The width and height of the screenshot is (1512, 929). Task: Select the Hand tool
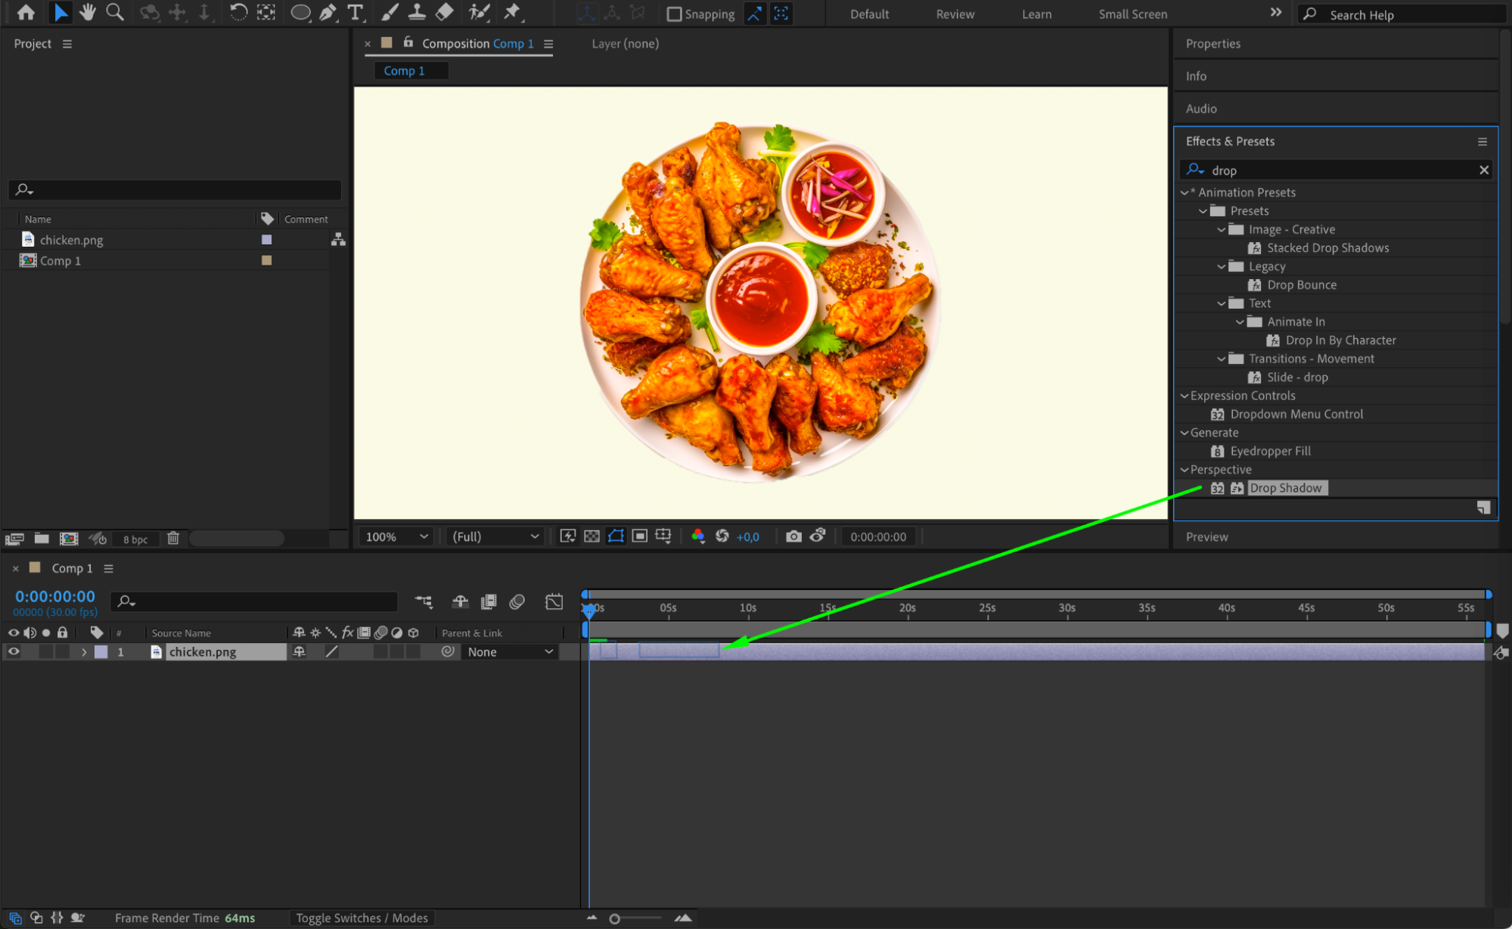[88, 12]
